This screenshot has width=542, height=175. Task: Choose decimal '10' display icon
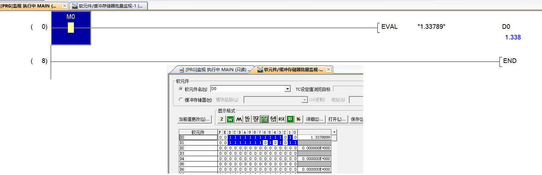click(290, 119)
